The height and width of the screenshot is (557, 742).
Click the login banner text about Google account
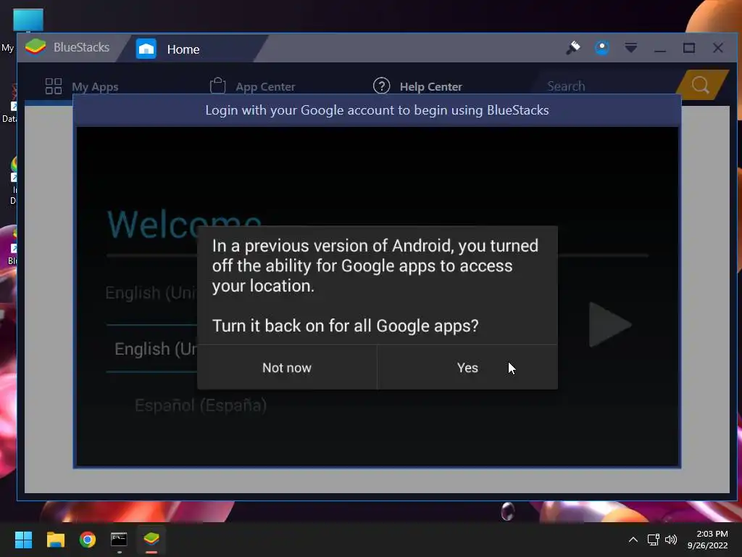click(377, 110)
